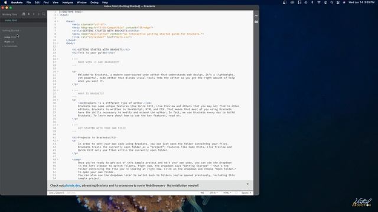Navigate backward with the sidebar left arrow
Viewport: 378px width, 212px height.
coord(29,14)
